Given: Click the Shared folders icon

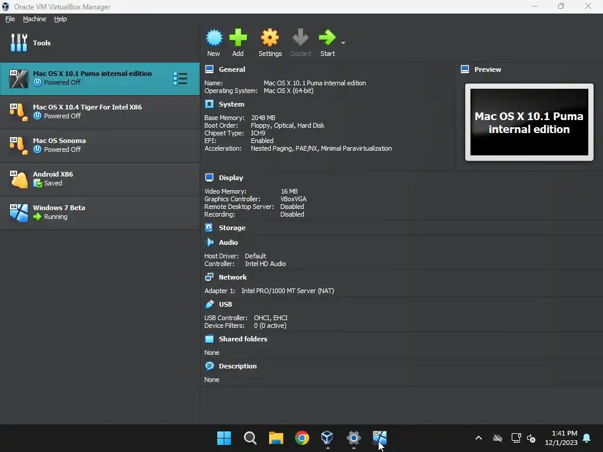Looking at the screenshot, I should (209, 338).
